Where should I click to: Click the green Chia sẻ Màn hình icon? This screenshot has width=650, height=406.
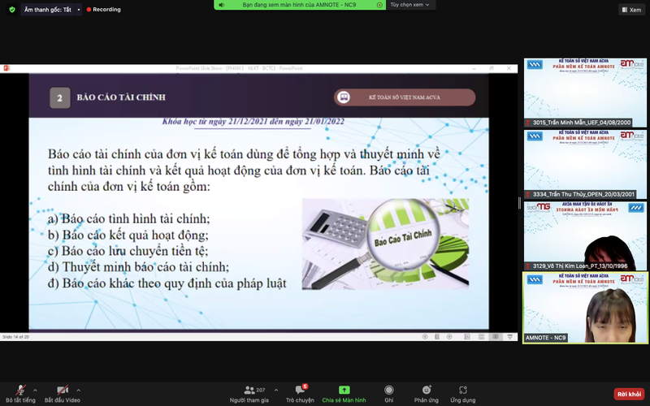tap(344, 391)
